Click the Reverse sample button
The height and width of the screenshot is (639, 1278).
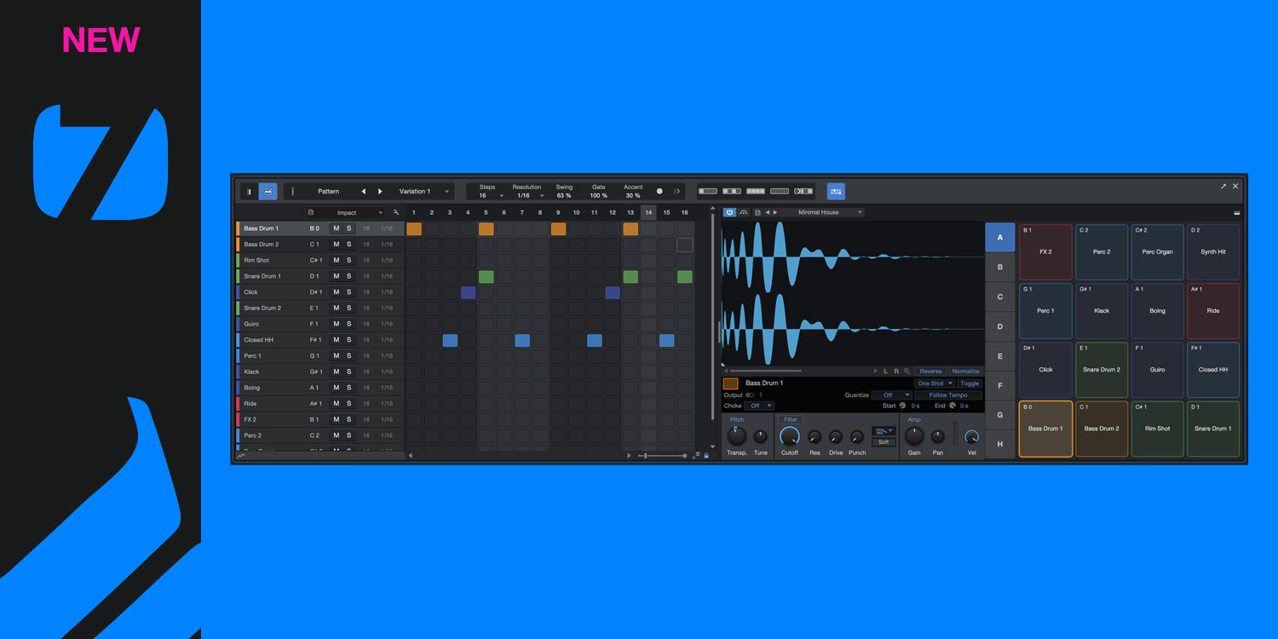[x=930, y=371]
